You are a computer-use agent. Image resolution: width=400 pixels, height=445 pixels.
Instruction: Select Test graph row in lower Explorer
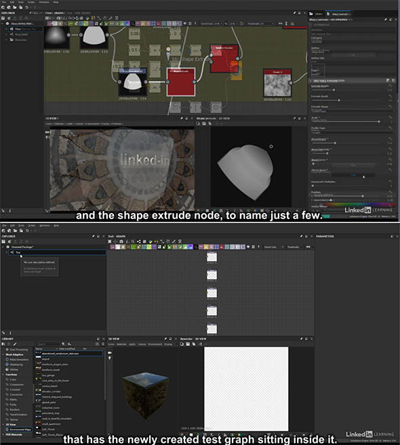tap(58, 252)
